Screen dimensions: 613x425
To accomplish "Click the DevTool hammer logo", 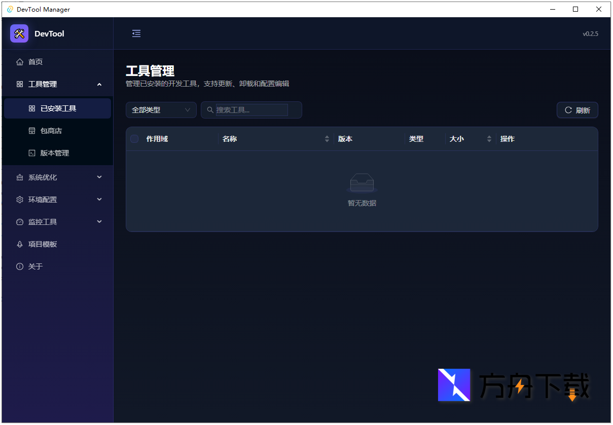I will [19, 33].
